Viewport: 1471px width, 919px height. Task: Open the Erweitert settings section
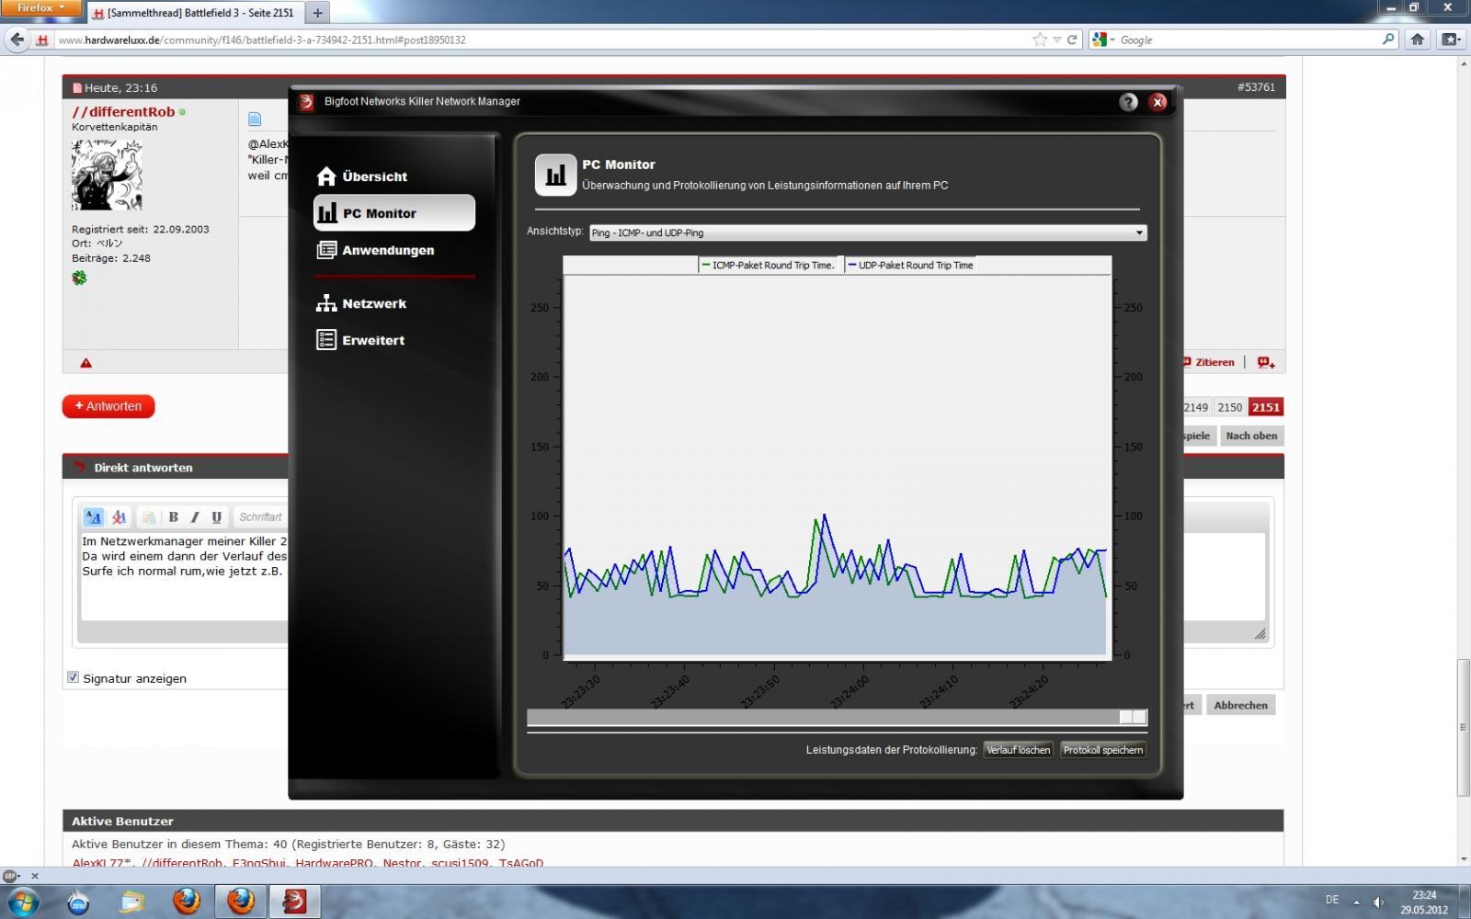click(x=360, y=340)
